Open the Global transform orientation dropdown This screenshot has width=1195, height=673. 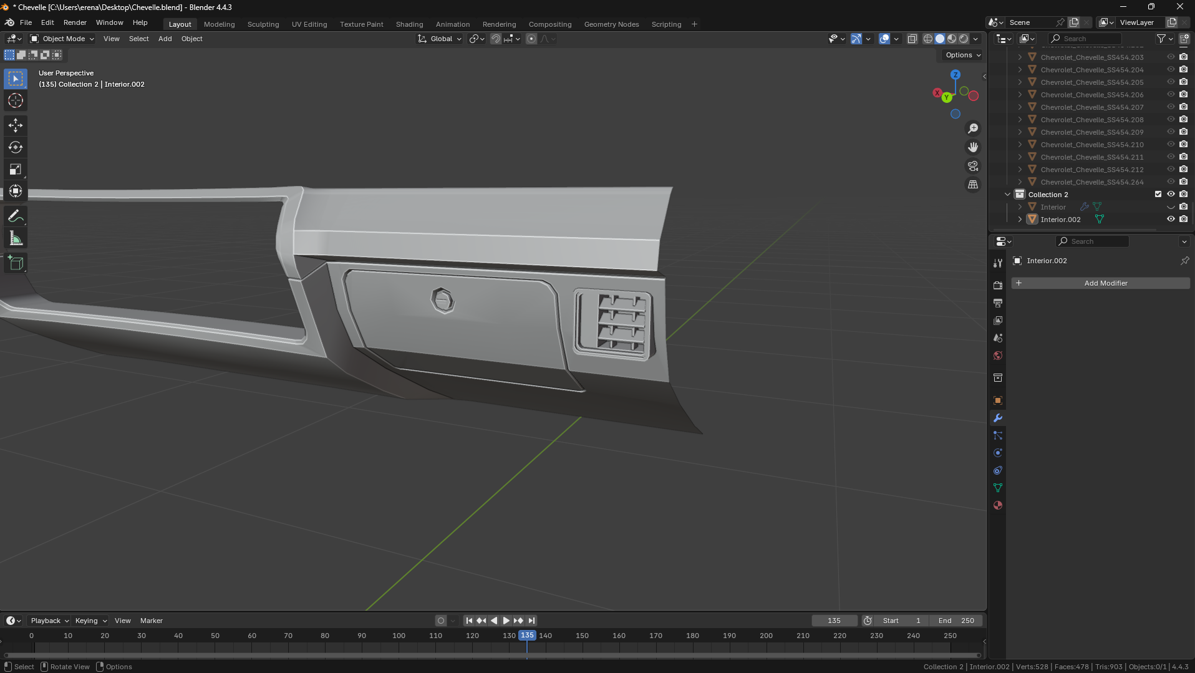440,39
